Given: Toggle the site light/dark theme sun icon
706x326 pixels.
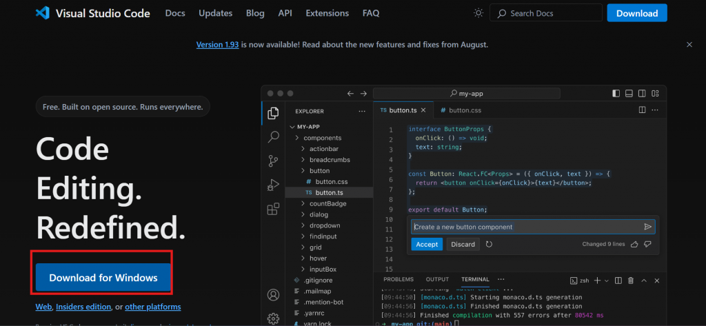Looking at the screenshot, I should pyautogui.click(x=478, y=13).
